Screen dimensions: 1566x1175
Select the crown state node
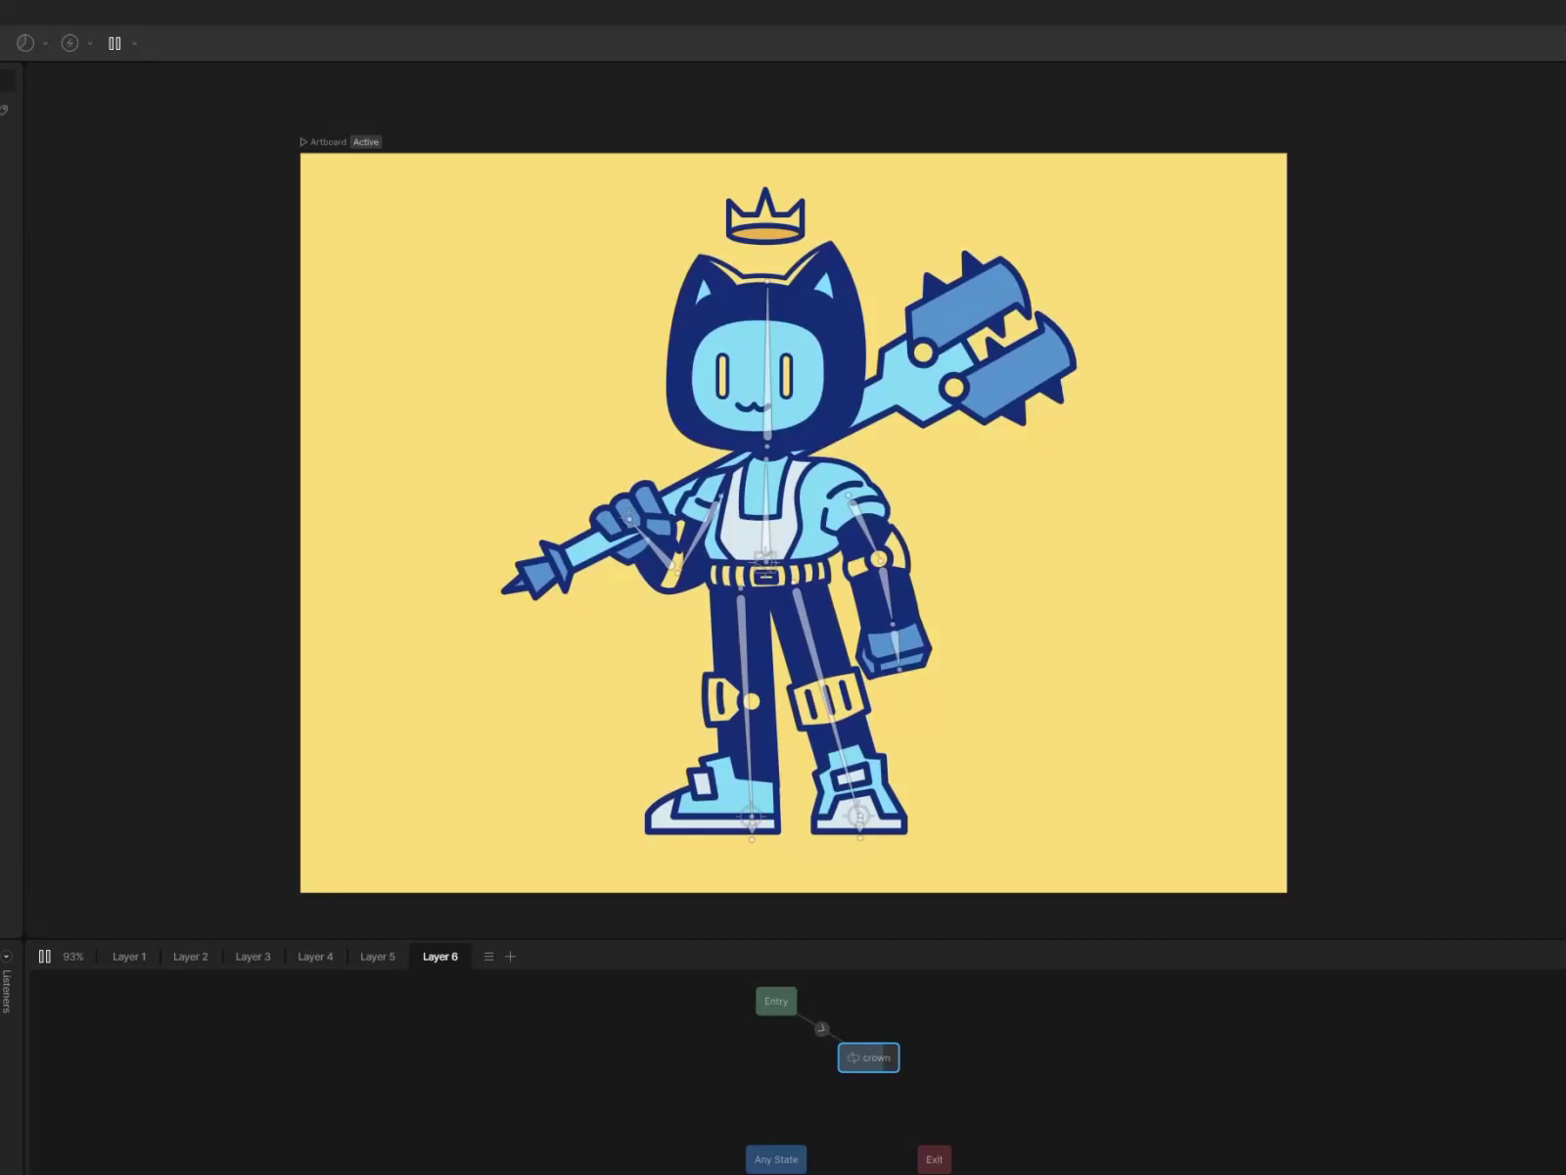[873, 1057]
